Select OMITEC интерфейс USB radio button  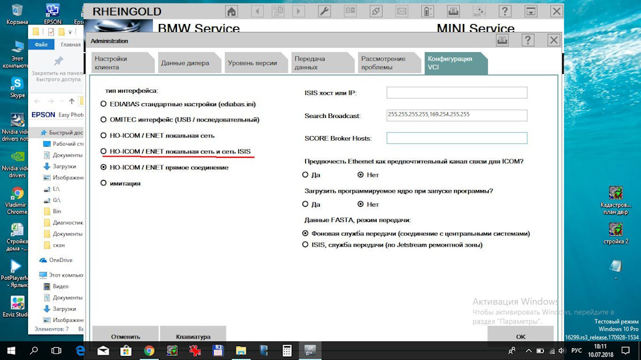pos(103,119)
